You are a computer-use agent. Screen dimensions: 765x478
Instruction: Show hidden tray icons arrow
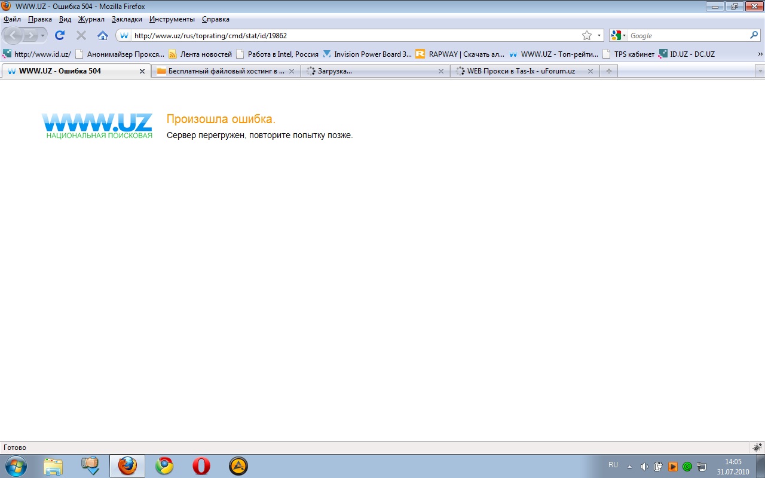tap(629, 467)
